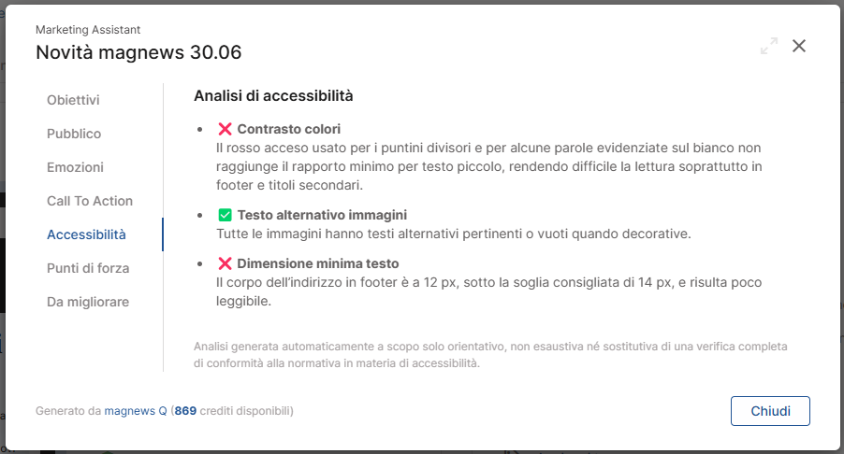View the Punti di forza section
Image resolution: width=844 pixels, height=454 pixels.
coord(88,268)
